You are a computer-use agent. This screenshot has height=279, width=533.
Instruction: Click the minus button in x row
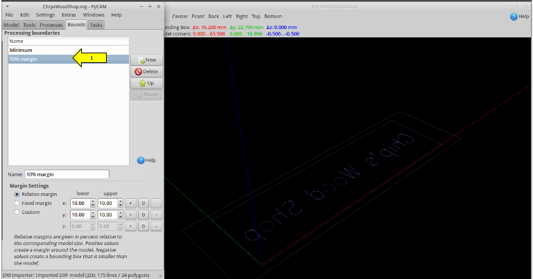156,204
